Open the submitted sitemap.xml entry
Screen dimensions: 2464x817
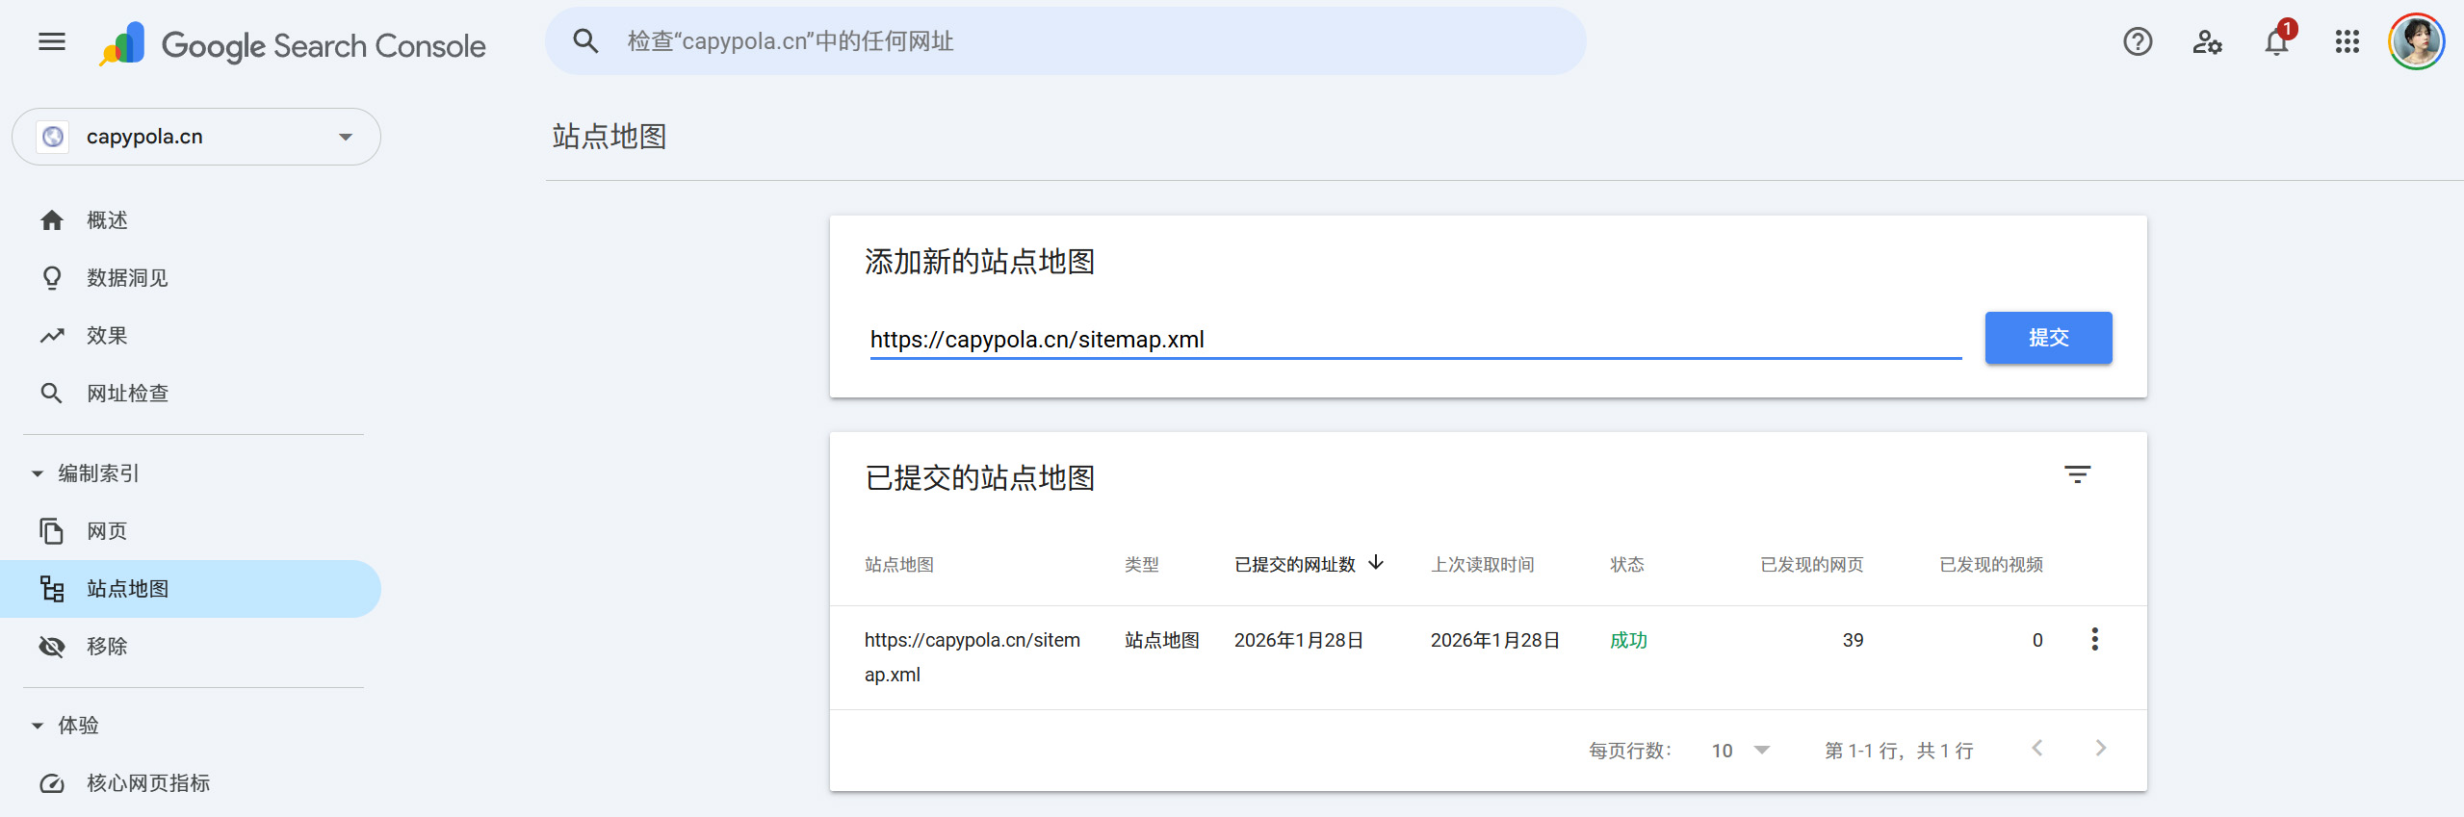tap(972, 641)
